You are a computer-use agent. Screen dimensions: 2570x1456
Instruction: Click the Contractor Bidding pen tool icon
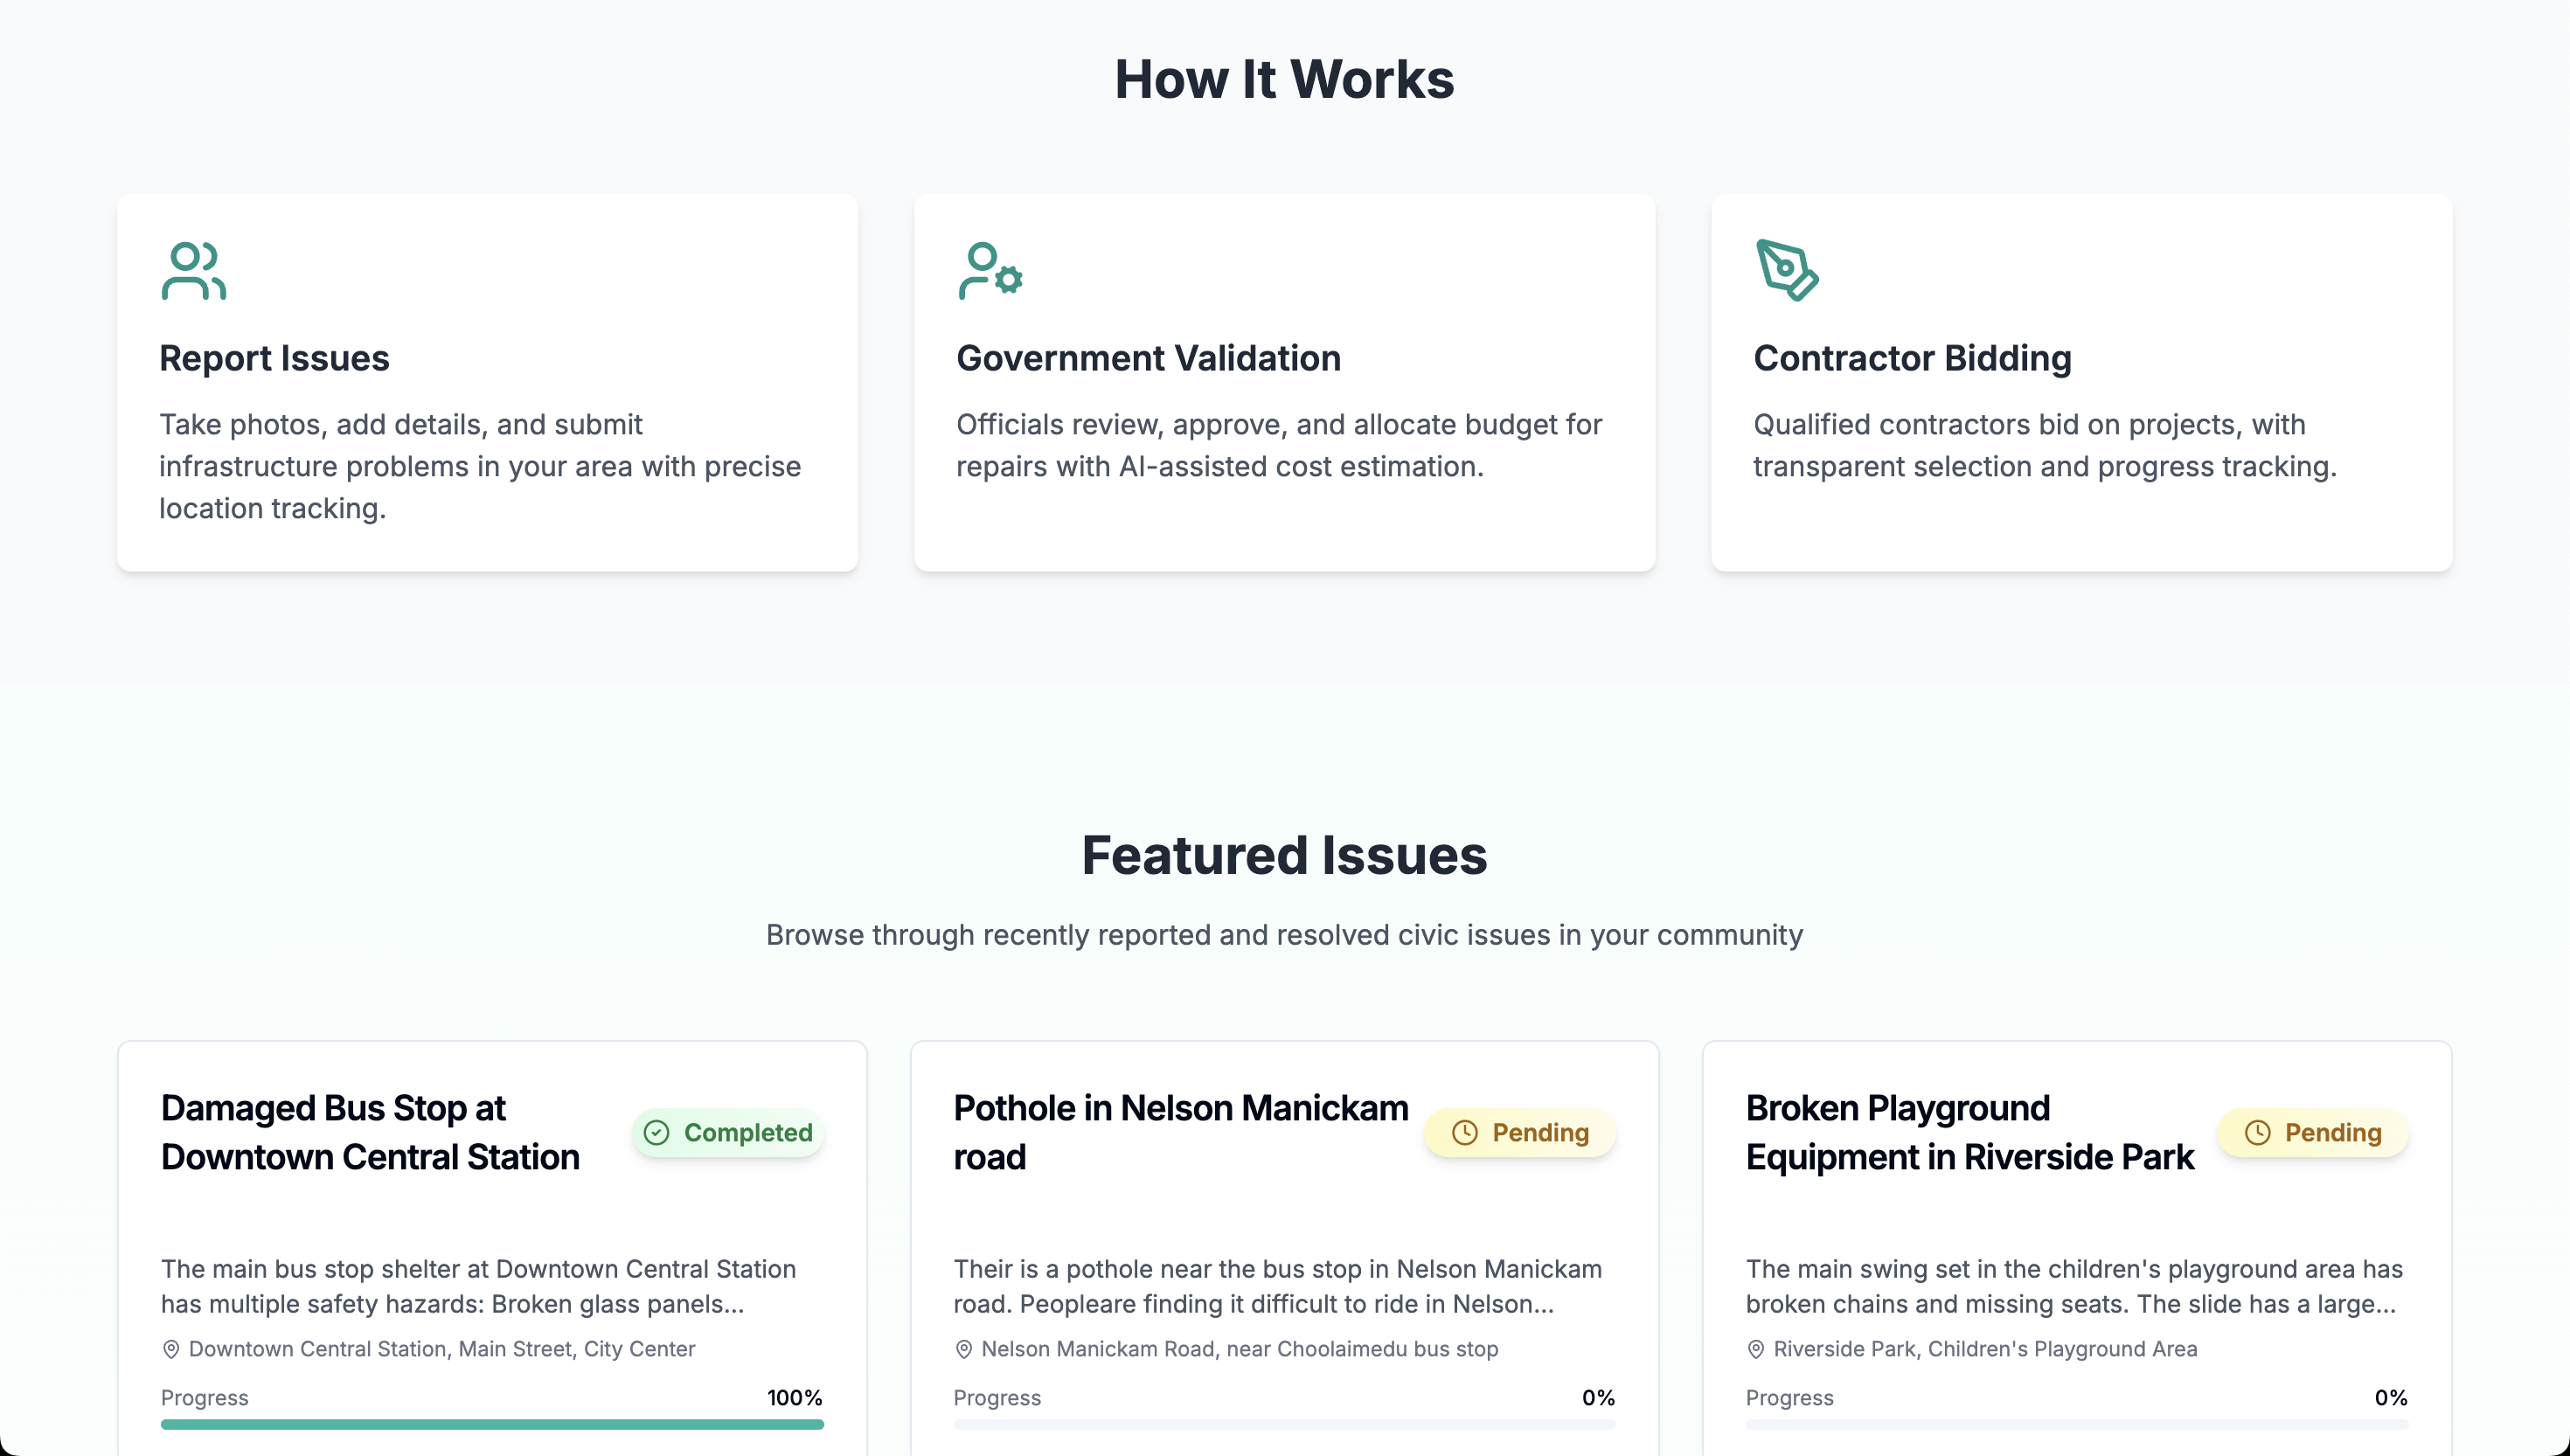pos(1787,270)
